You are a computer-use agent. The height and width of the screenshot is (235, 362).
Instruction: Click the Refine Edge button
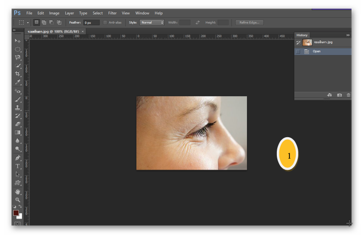[x=249, y=22]
